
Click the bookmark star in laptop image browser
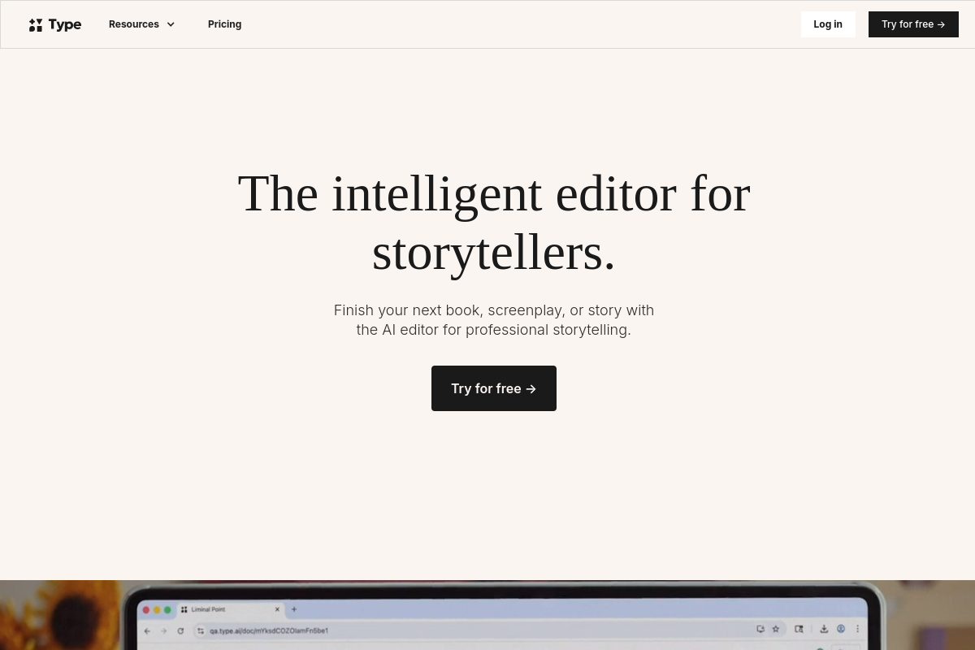click(x=776, y=629)
